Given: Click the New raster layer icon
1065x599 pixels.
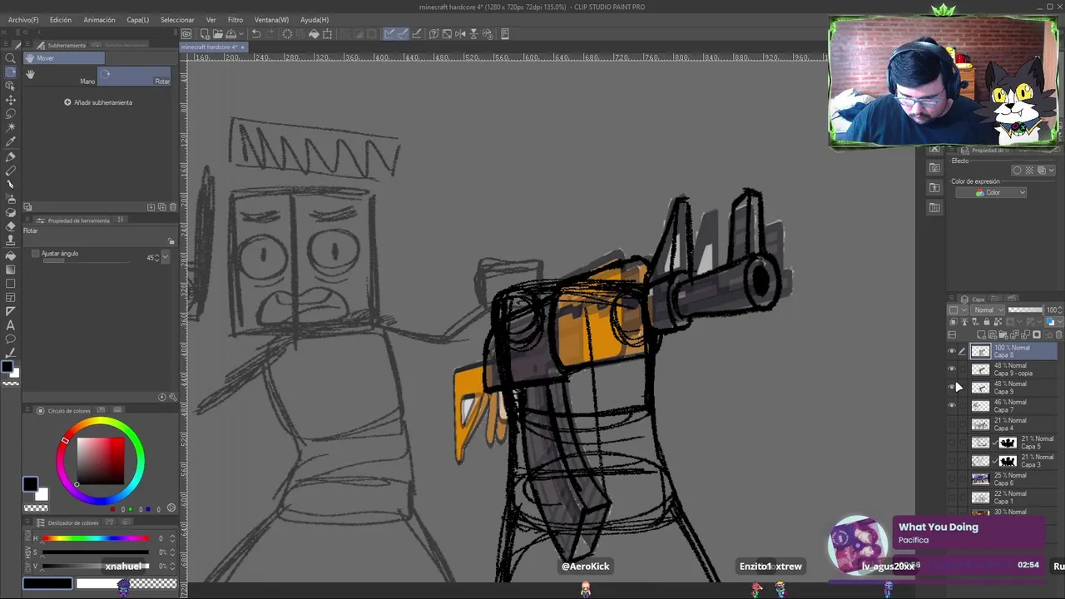Looking at the screenshot, I should (x=983, y=335).
